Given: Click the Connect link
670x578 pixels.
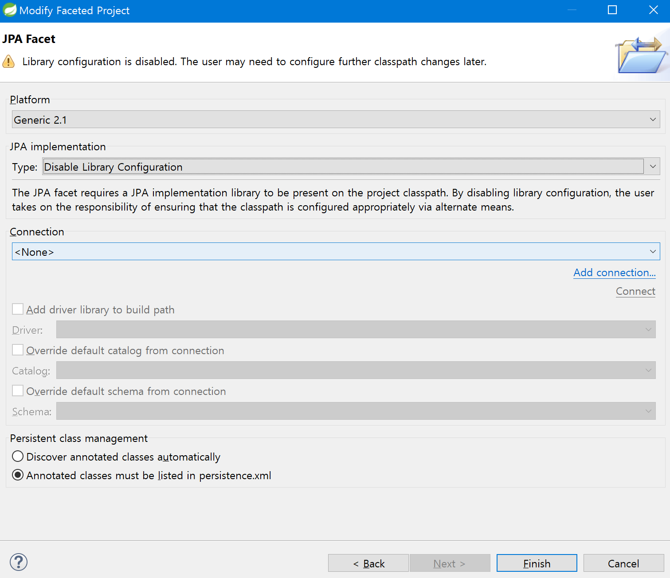Looking at the screenshot, I should (635, 291).
